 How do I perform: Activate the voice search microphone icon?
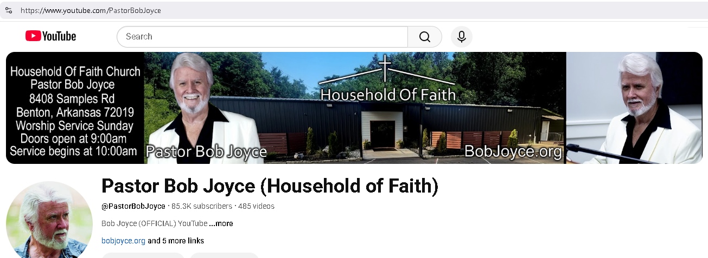tap(462, 37)
